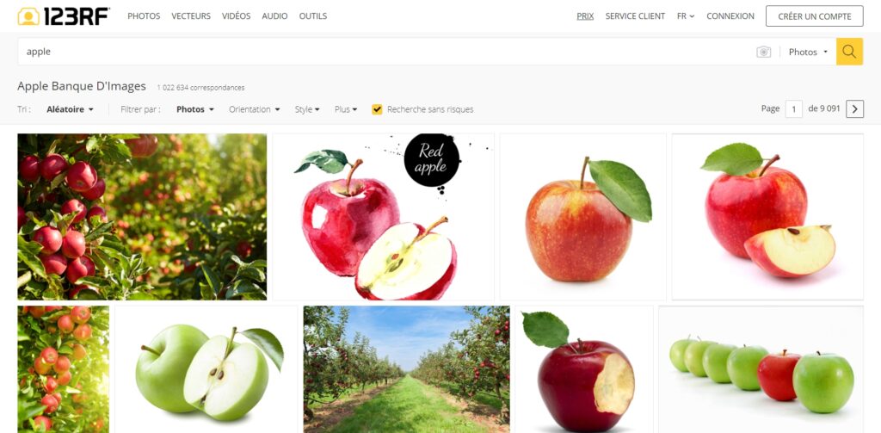Viewport: 881px width, 433px height.
Task: Open the VIDÉOS menu item
Action: click(236, 16)
